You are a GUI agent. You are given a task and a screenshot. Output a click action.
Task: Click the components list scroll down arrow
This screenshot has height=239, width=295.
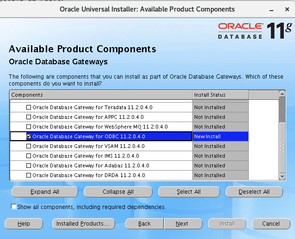click(x=282, y=177)
